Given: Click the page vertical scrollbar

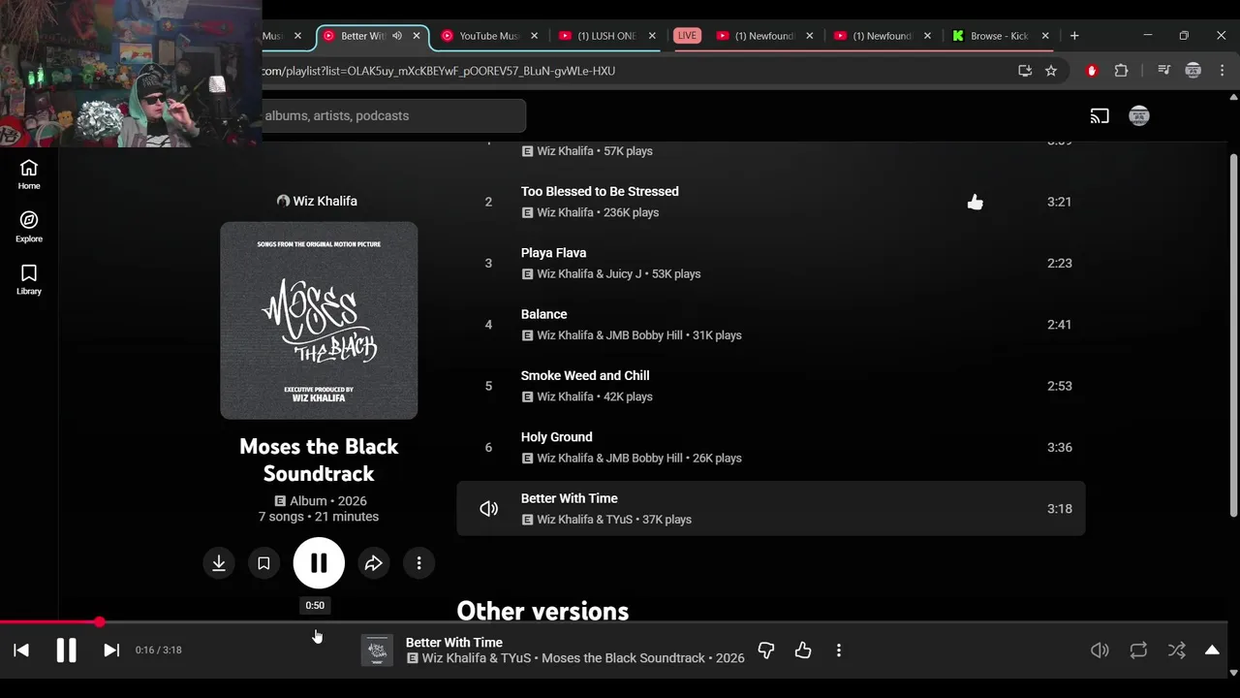Looking at the screenshot, I should pyautogui.click(x=1233, y=334).
